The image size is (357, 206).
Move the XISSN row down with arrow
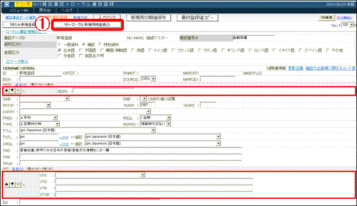coord(12,91)
